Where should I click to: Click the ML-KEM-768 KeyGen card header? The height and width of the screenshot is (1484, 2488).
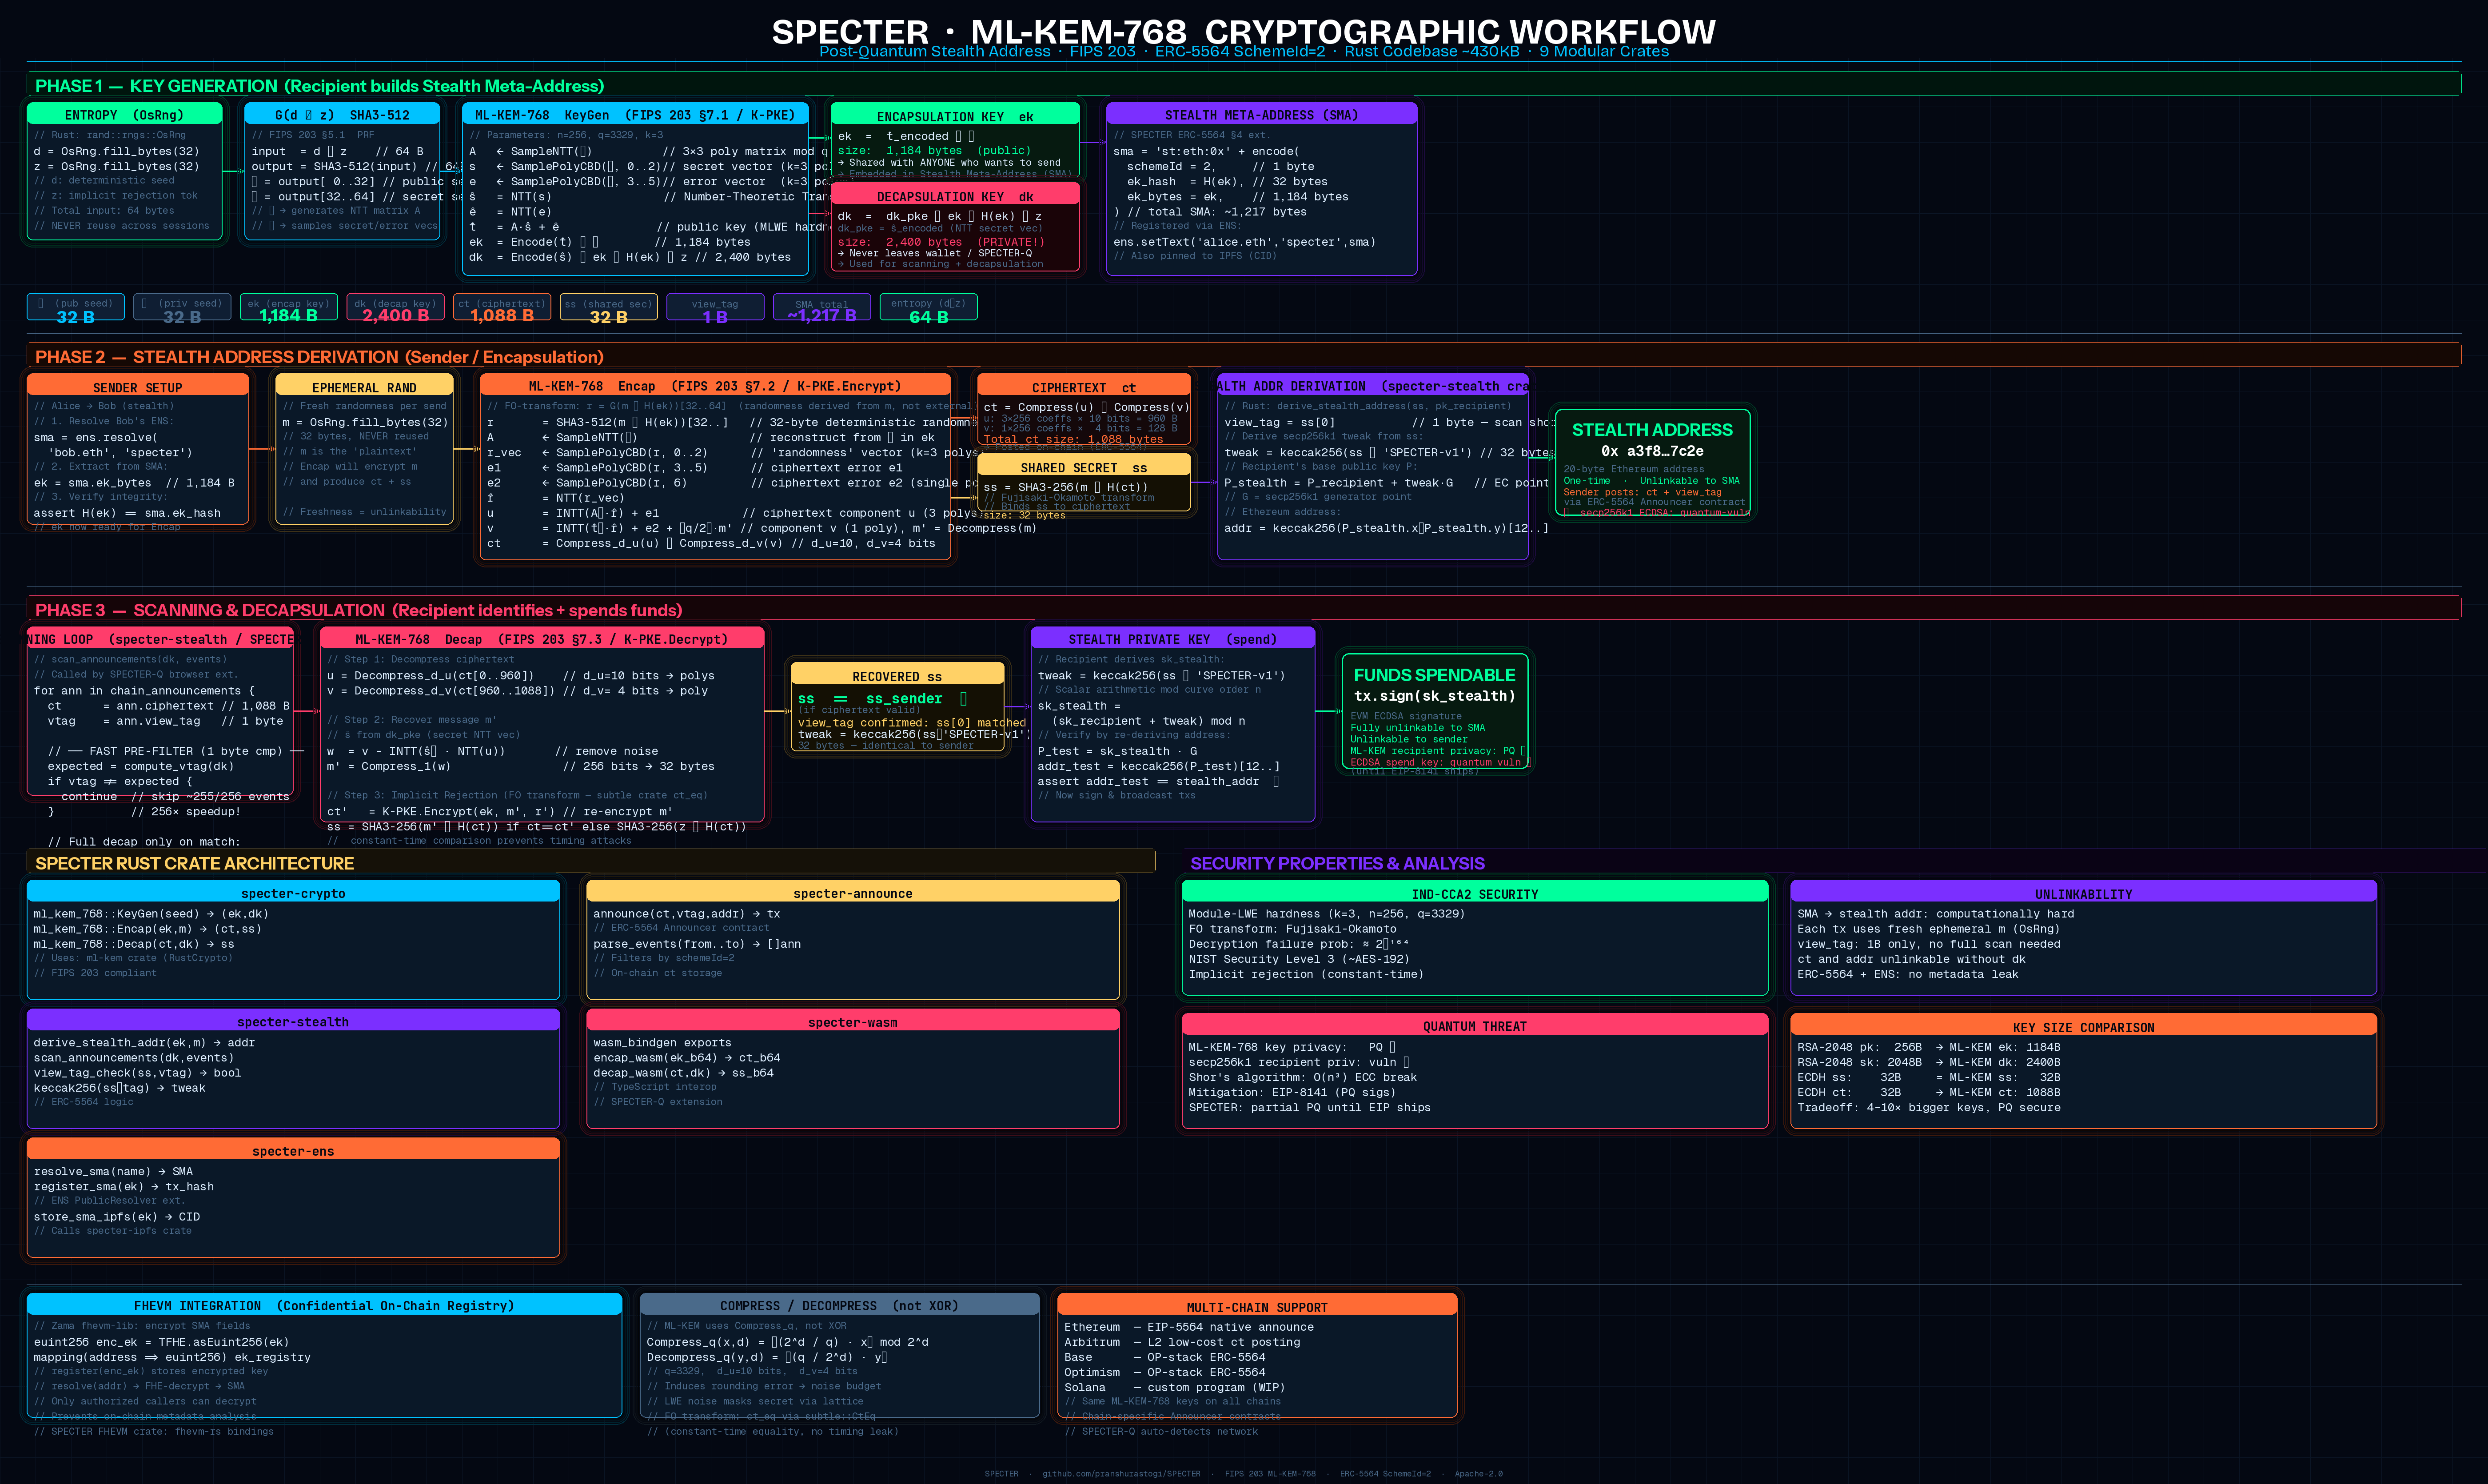(635, 115)
